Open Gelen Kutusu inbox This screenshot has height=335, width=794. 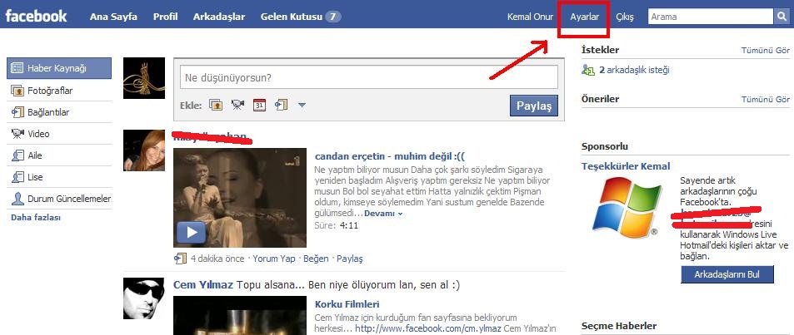(292, 17)
